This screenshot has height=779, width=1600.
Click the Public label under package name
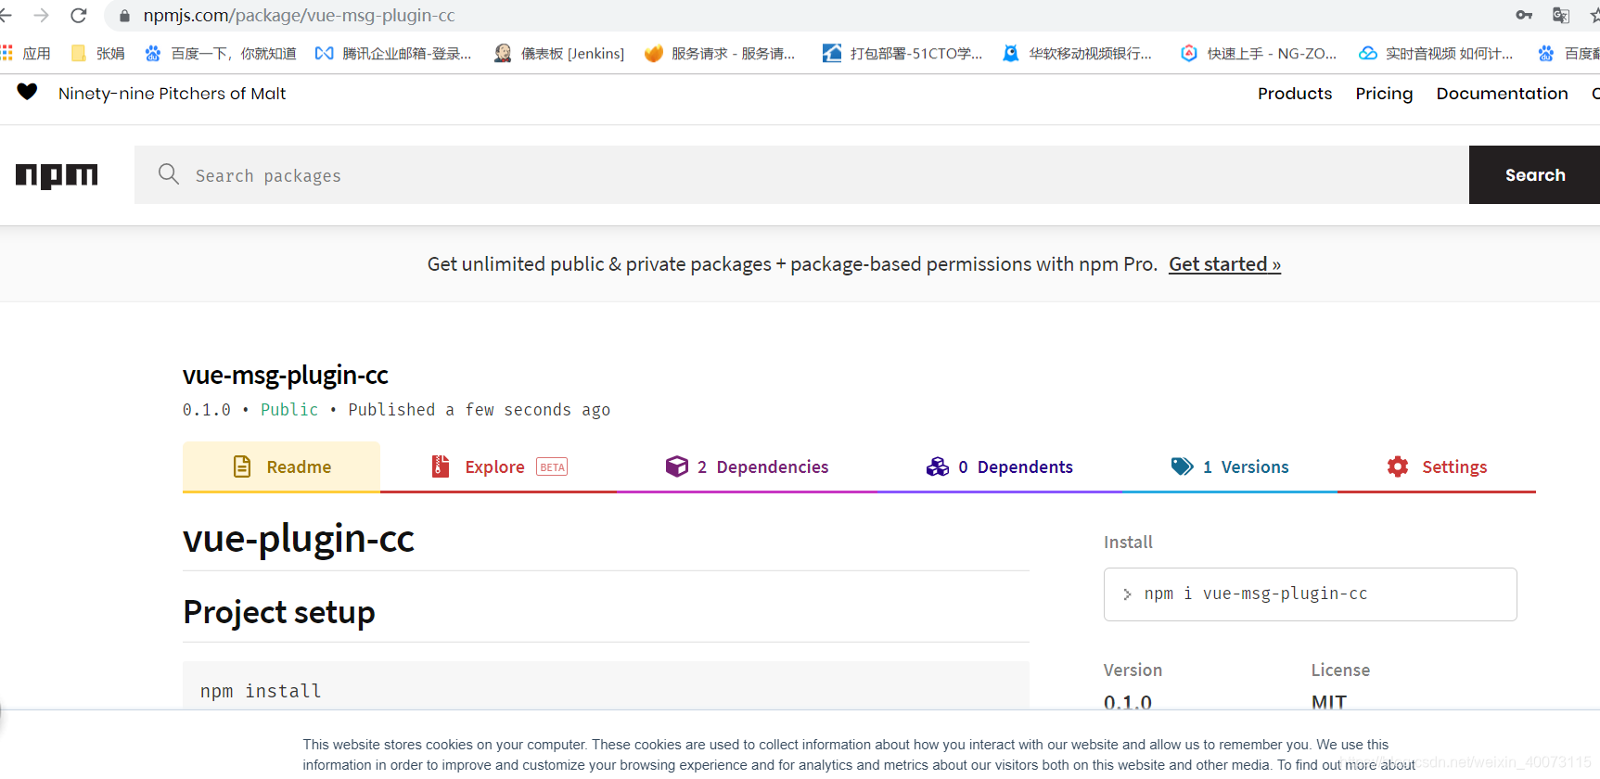pyautogui.click(x=289, y=410)
